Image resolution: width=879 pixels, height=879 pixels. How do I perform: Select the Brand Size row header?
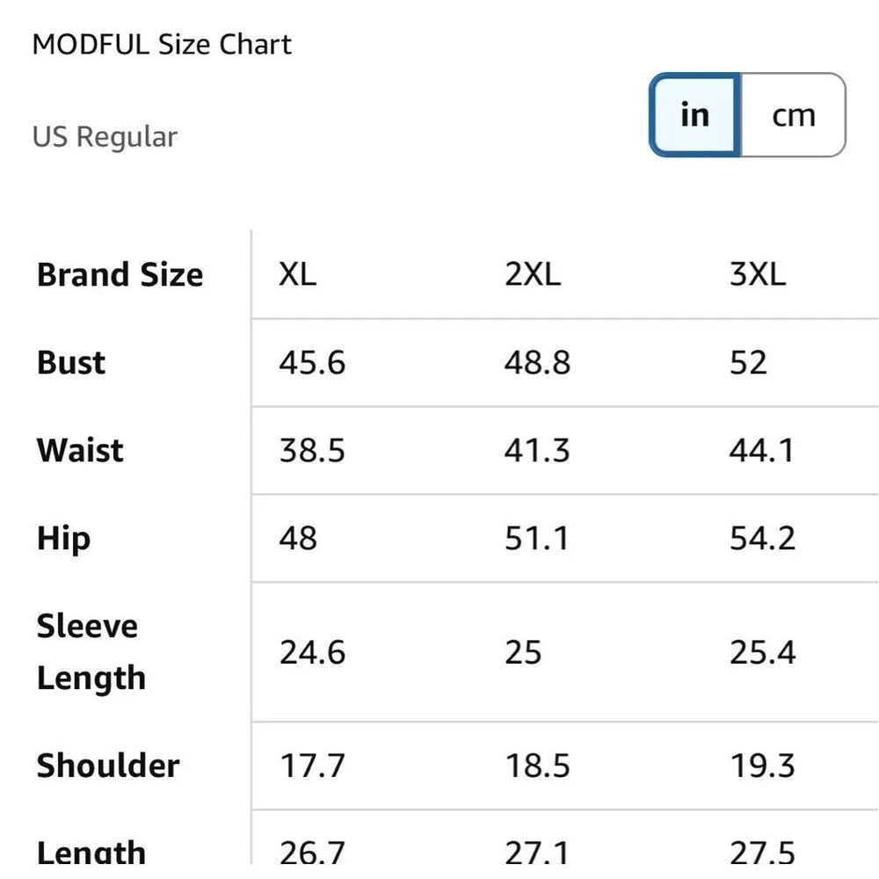pyautogui.click(x=120, y=275)
